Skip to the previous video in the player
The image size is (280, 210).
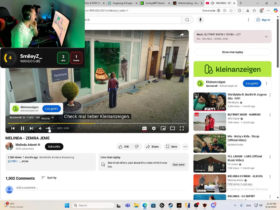click(13, 128)
